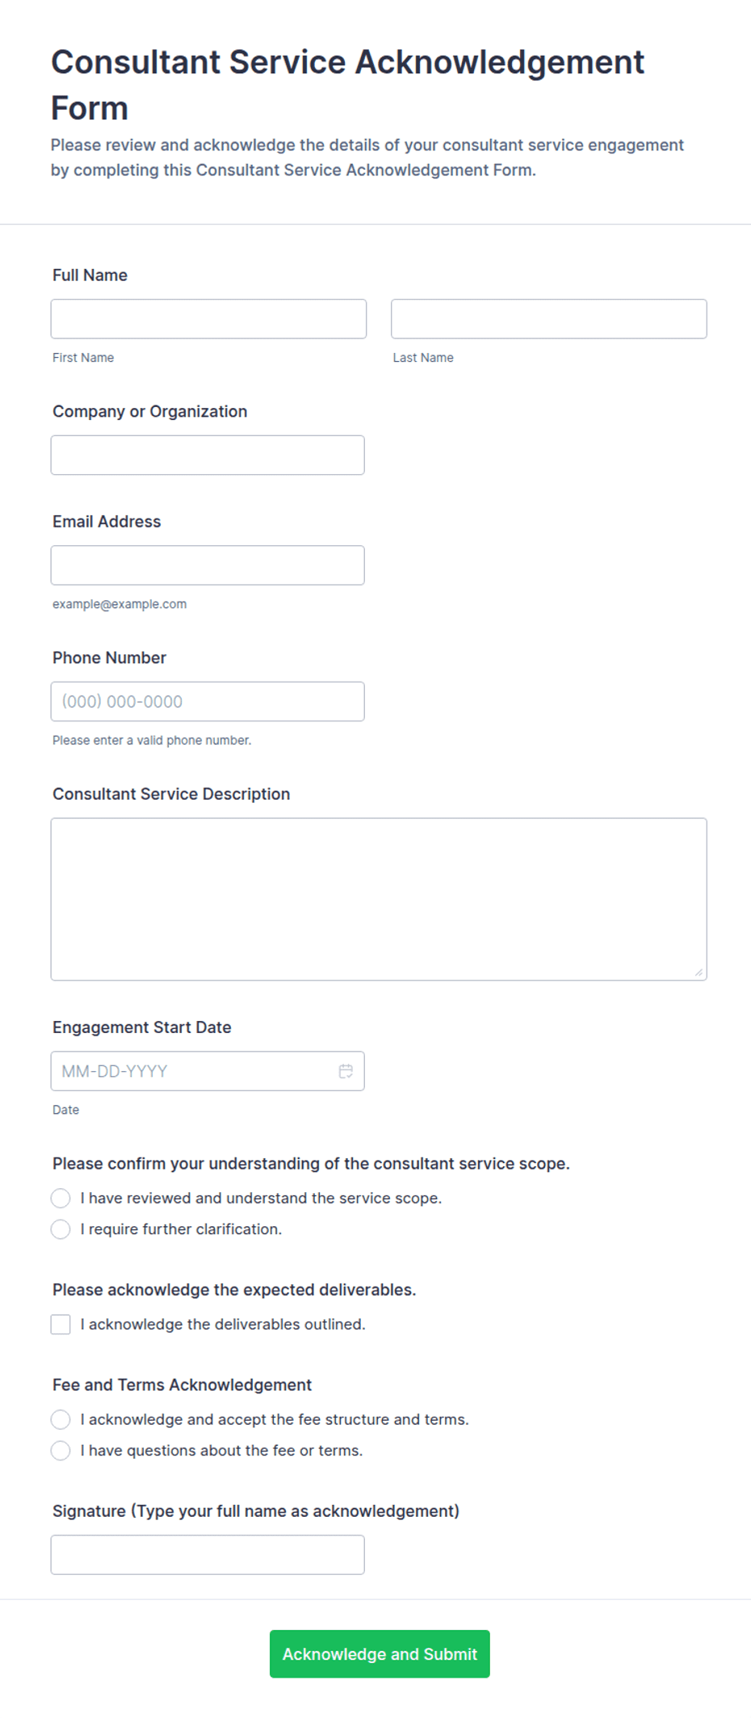Image resolution: width=751 pixels, height=1718 pixels.
Task: Click the Consultant Service Acknowledgement Form heading
Action: point(347,85)
